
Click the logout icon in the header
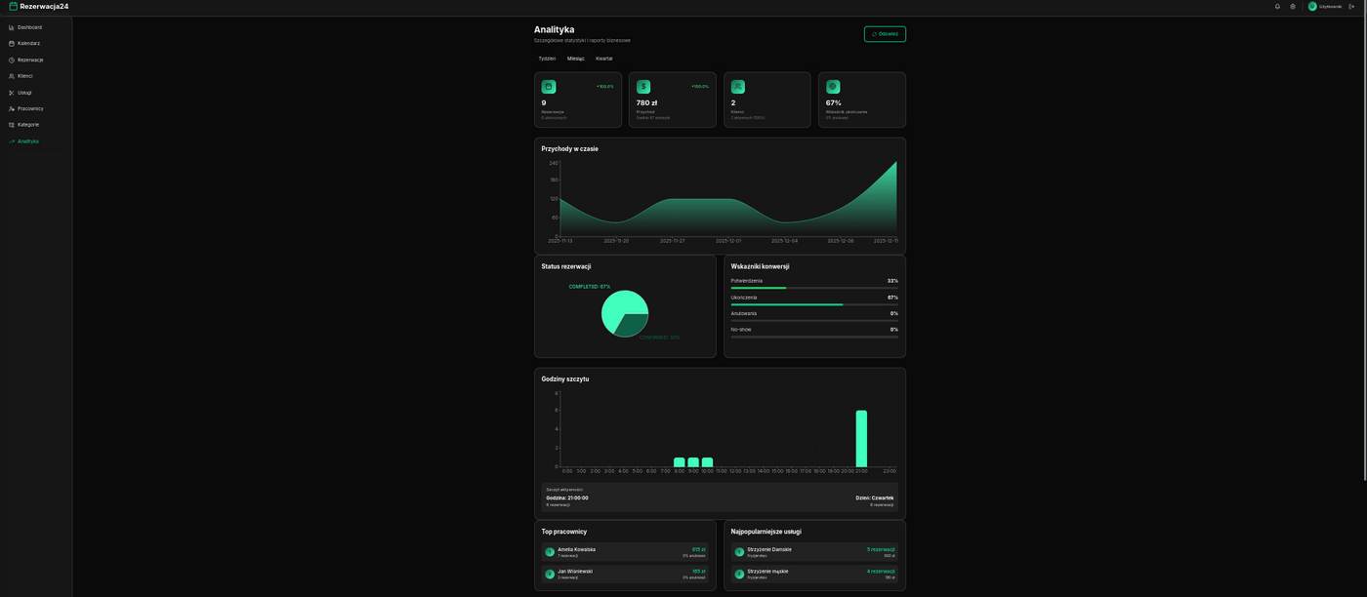pos(1351,6)
